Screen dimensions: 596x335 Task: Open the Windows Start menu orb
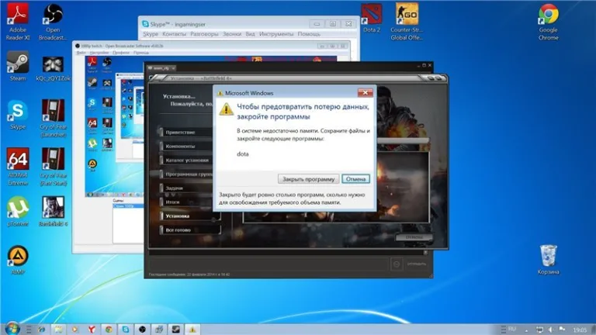pos(12,329)
